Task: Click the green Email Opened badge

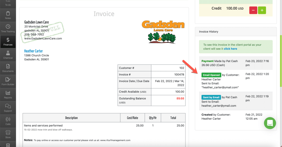Action: click(211, 75)
